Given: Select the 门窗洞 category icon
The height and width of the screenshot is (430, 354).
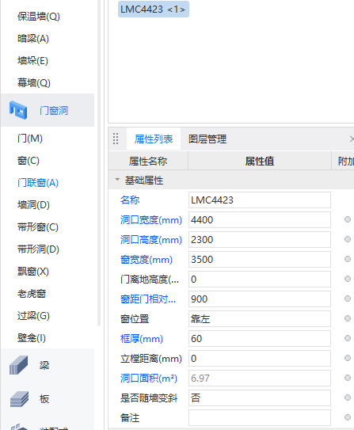Looking at the screenshot, I should tap(18, 110).
